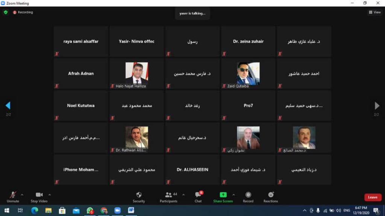Select Zaid Qutaiba's video tile
The width and height of the screenshot is (385, 216).
[x=248, y=73]
